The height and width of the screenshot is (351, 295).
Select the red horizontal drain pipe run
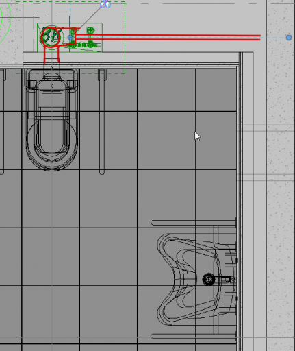click(x=168, y=38)
